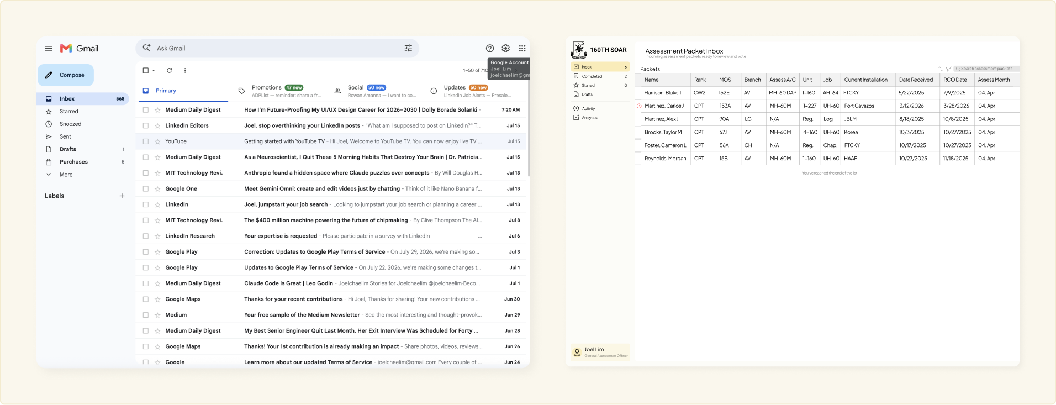1056x405 pixels.
Task: Switch to the Social tab
Action: click(x=376, y=91)
